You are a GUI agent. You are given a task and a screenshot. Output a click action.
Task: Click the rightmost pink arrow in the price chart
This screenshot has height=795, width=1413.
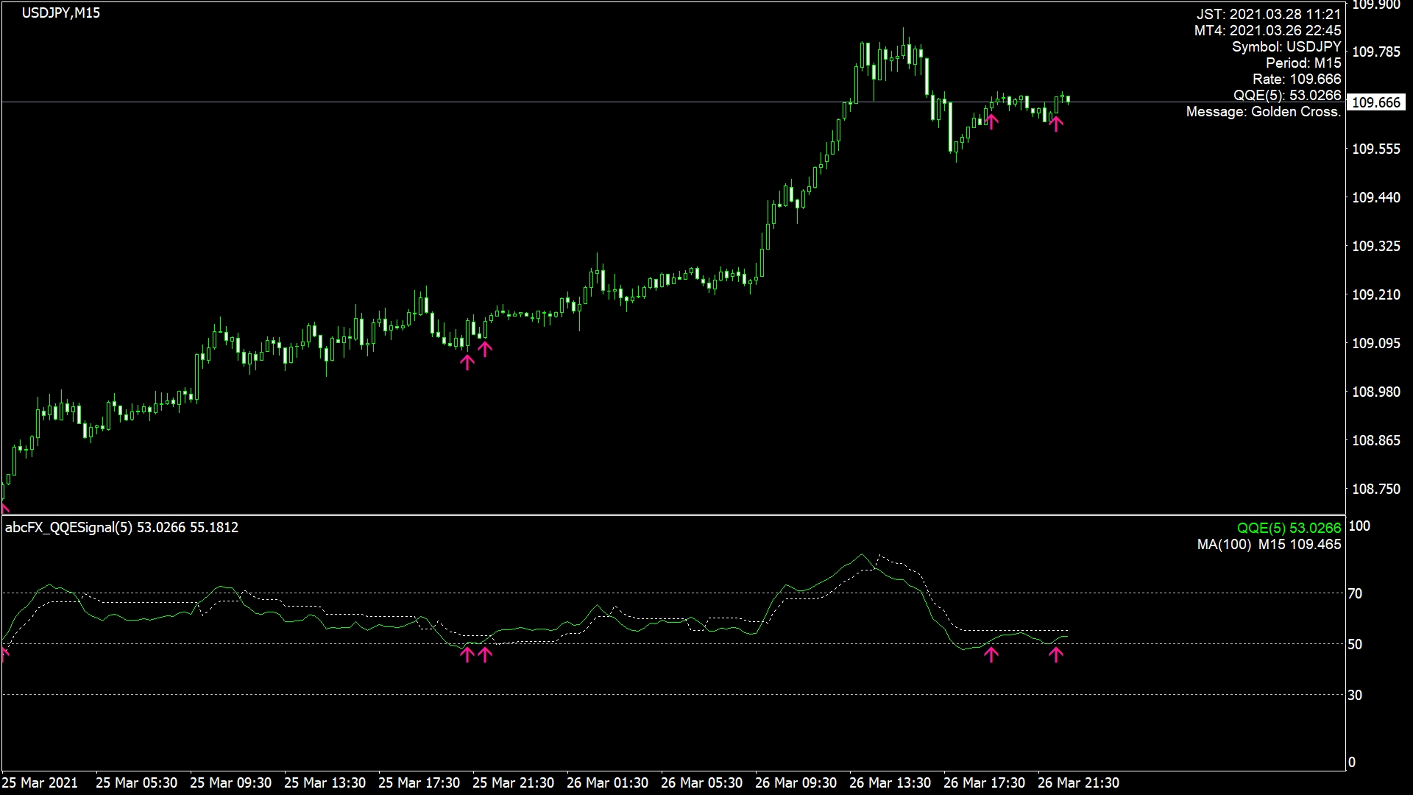pyautogui.click(x=1056, y=124)
